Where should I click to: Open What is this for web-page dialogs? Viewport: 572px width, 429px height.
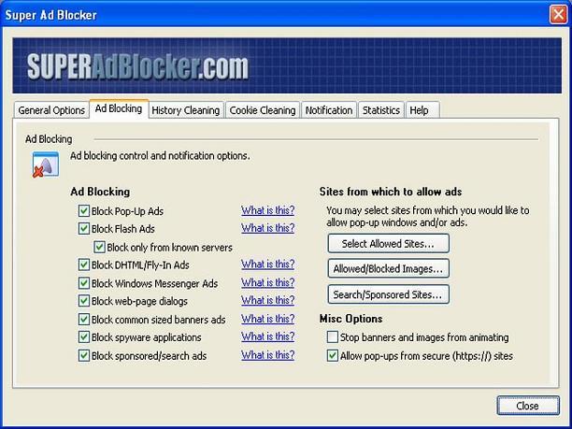(x=267, y=300)
